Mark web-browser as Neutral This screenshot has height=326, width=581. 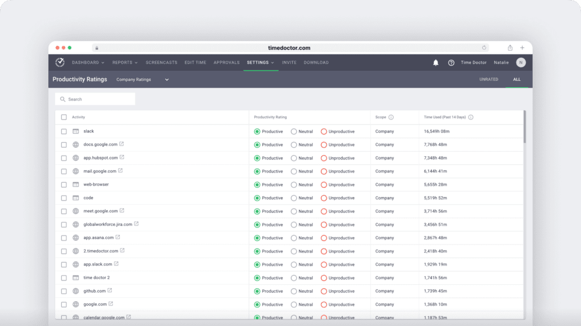(x=294, y=185)
